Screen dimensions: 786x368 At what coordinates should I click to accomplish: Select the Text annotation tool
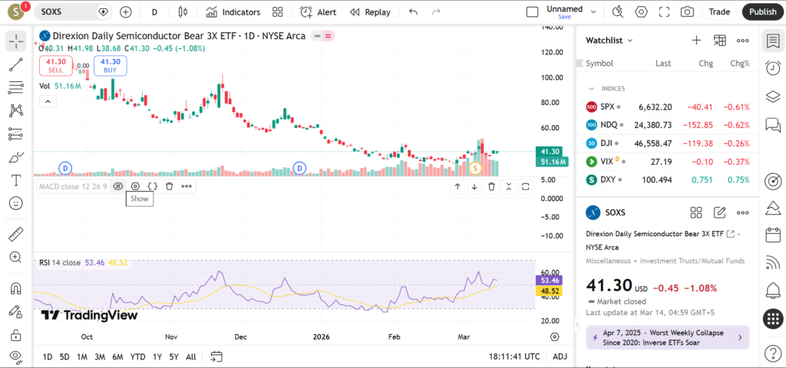pyautogui.click(x=16, y=180)
